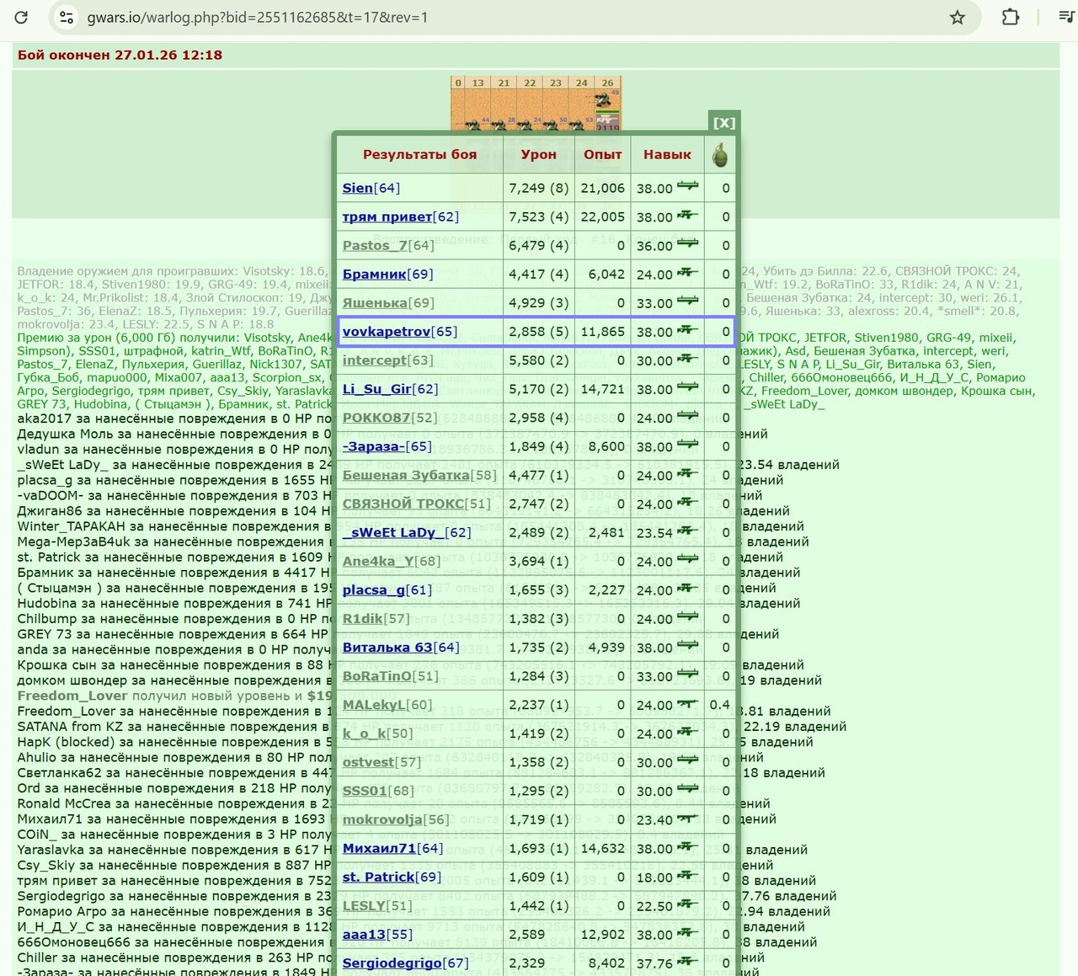Open the media control icon in toolbar
Screen dimensions: 1078x976
tap(1067, 17)
